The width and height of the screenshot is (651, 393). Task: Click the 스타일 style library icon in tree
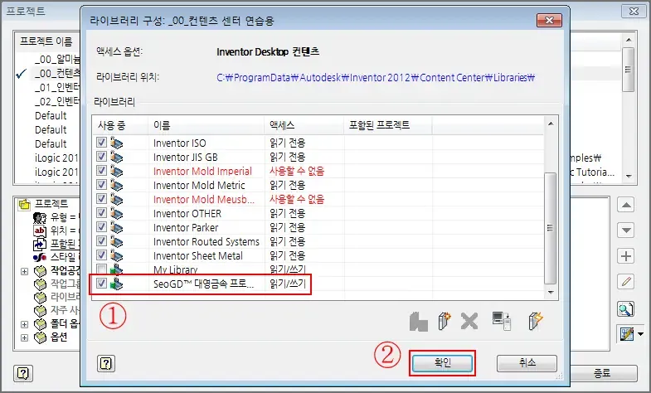click(x=40, y=257)
